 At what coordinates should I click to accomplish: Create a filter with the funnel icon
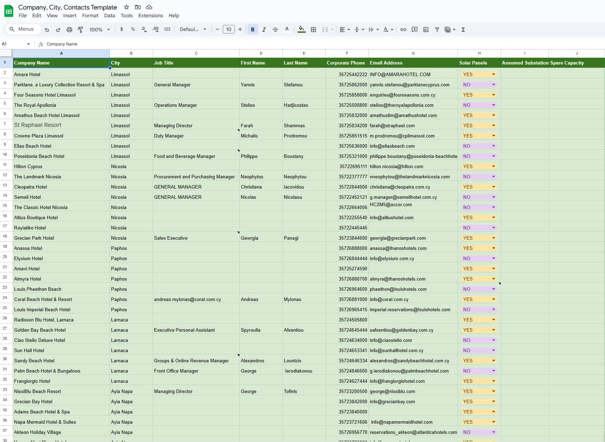coord(437,30)
